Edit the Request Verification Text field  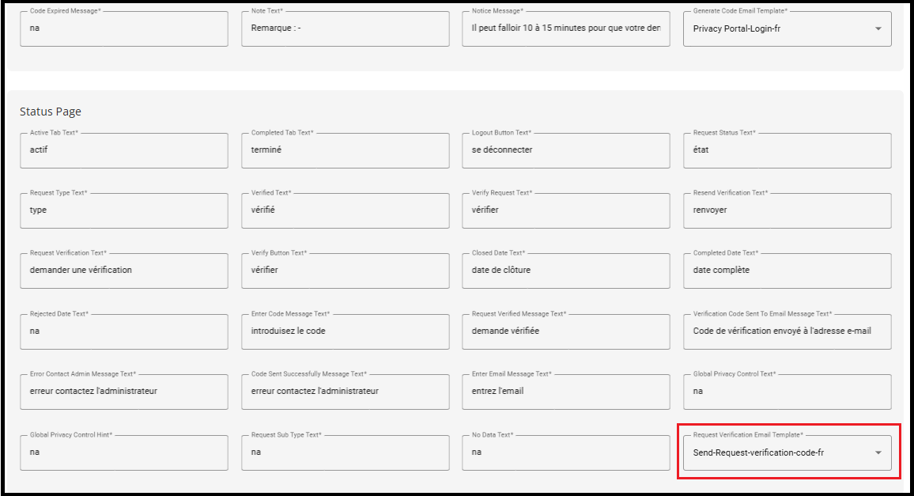pos(124,271)
